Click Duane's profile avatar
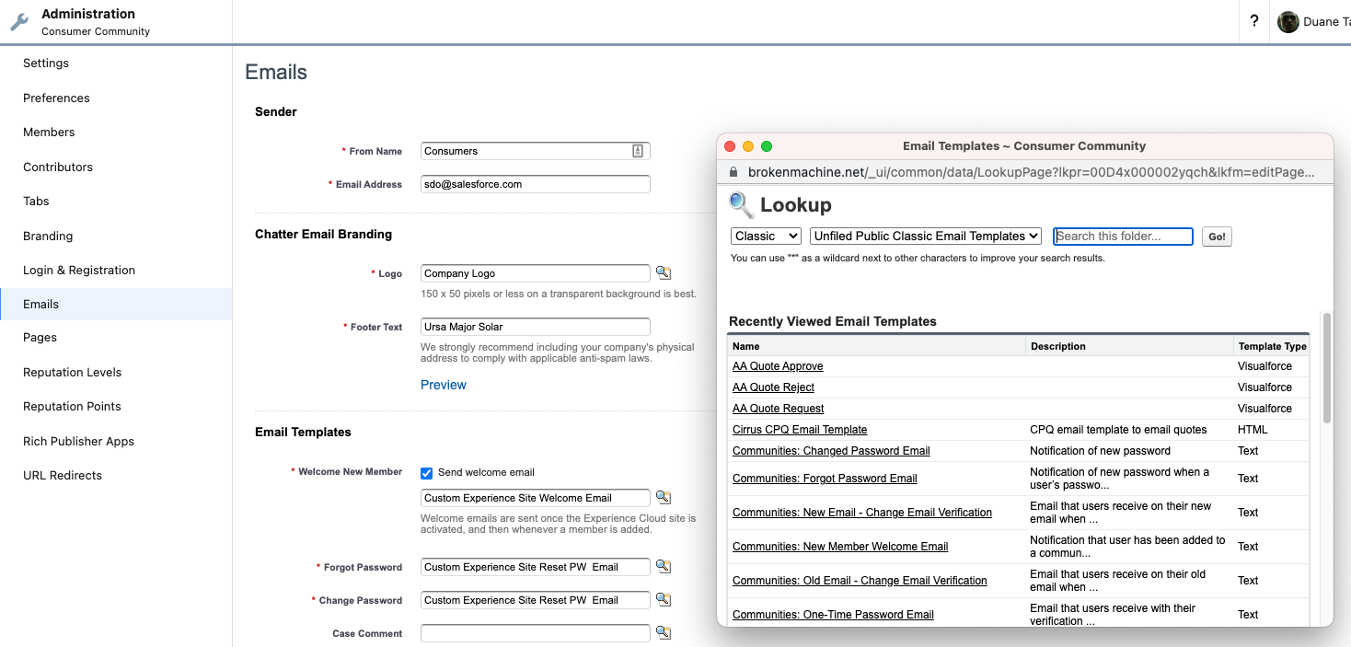 [1288, 21]
